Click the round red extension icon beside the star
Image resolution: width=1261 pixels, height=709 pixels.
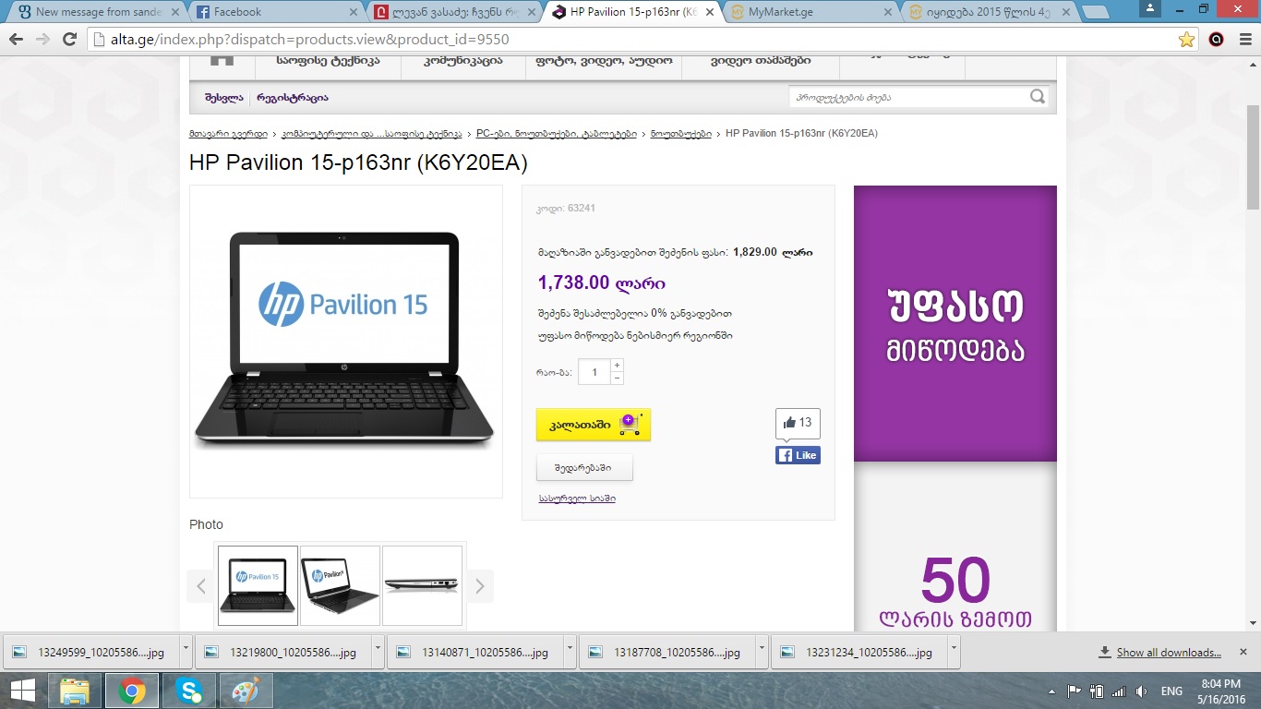pos(1216,40)
